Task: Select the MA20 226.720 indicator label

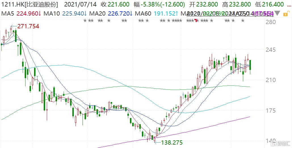Action: point(111,13)
